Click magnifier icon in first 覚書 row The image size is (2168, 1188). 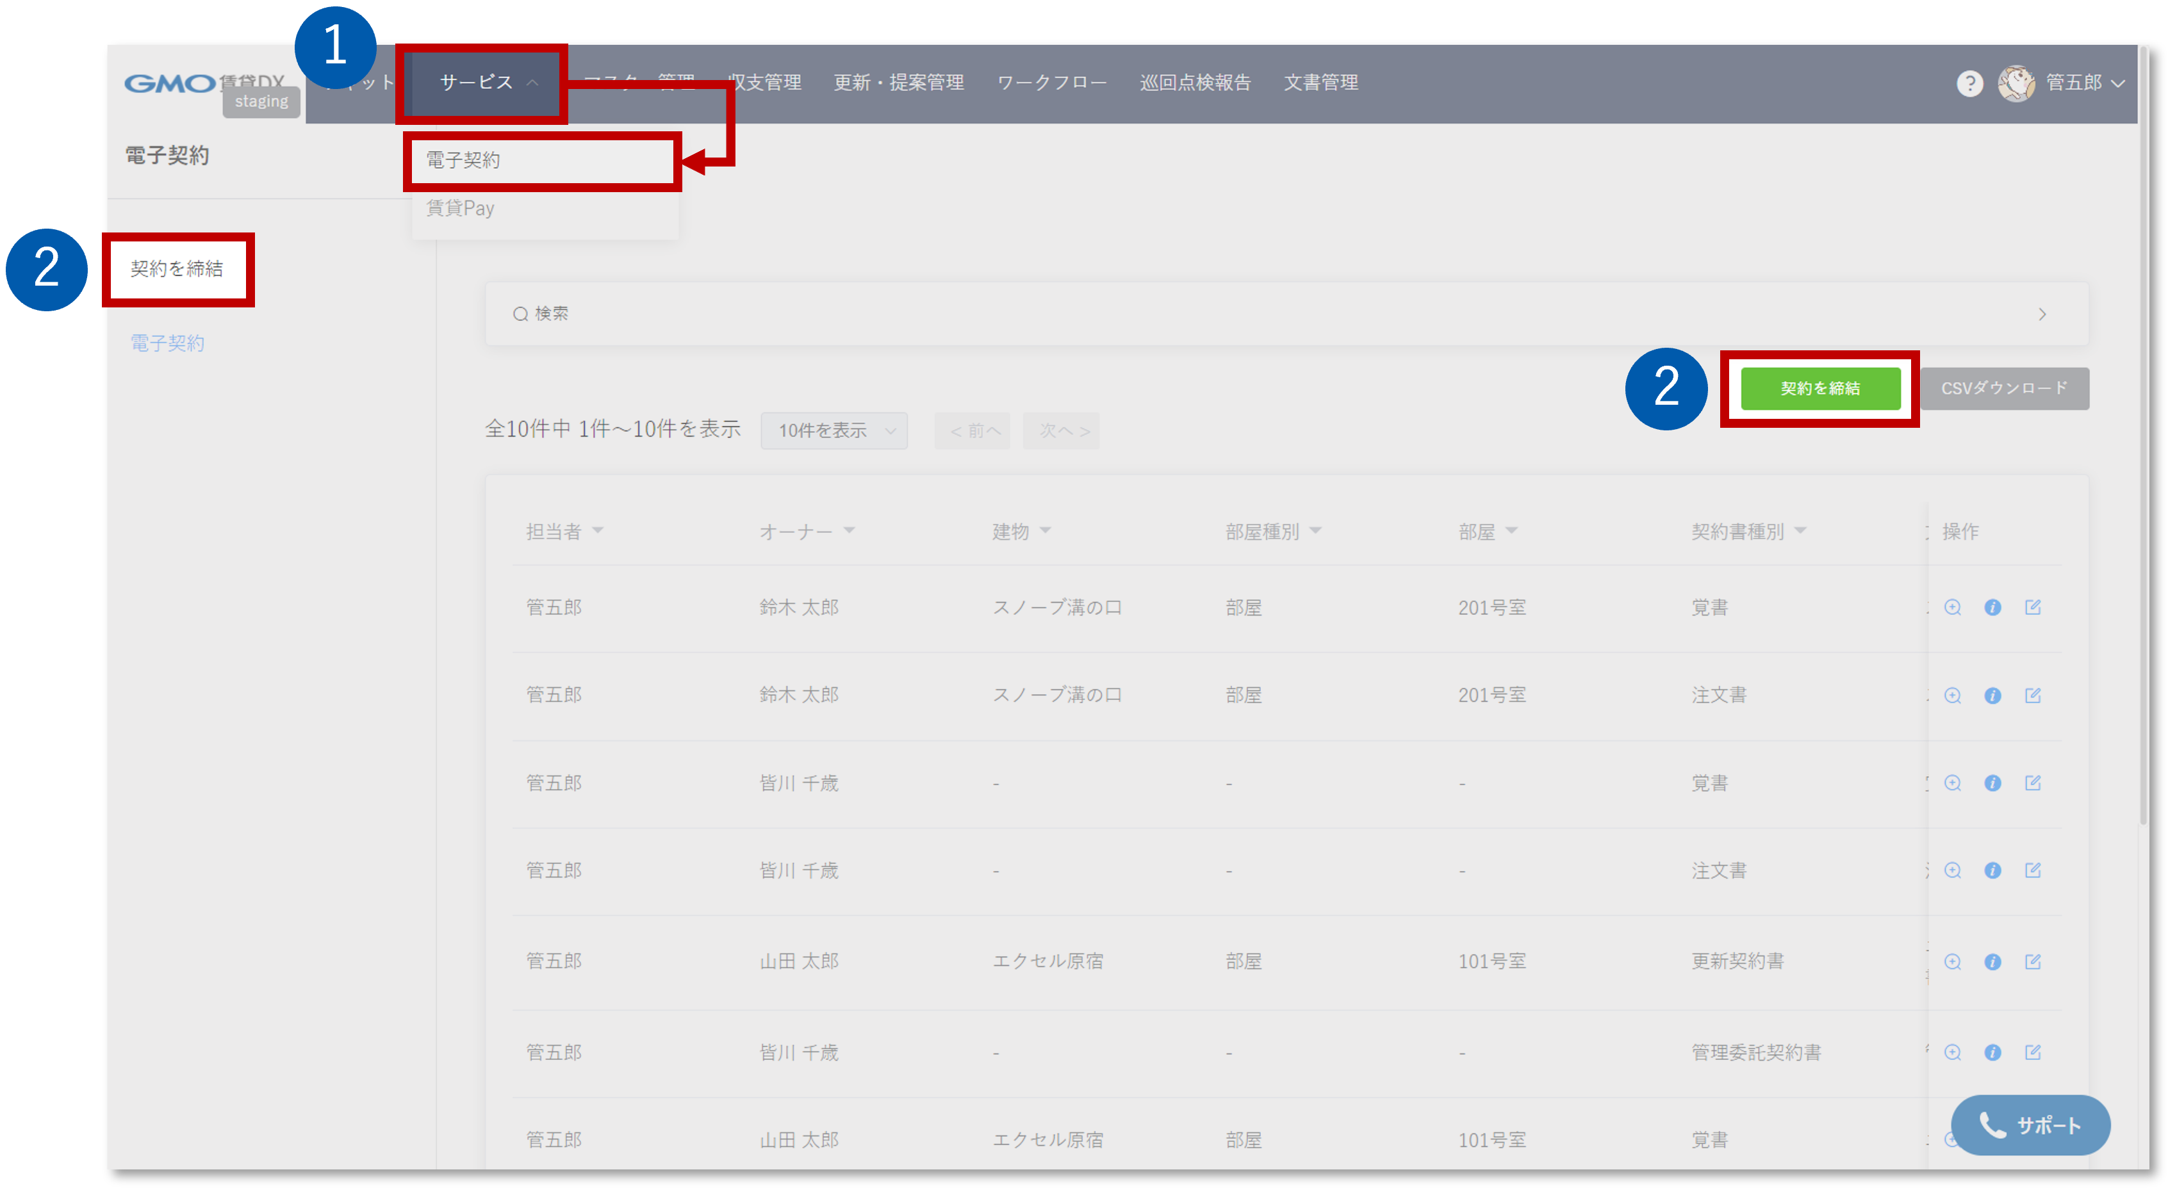click(1953, 608)
